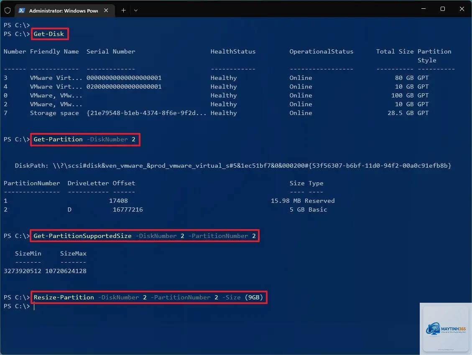Click the storage space GUID {21e79548-b1eb...
Screen dimensions: 472x355
146,113
